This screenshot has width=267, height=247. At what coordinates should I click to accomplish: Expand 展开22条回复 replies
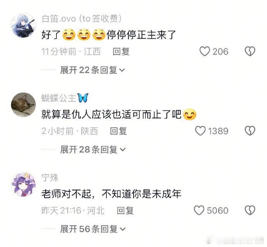(x=92, y=70)
